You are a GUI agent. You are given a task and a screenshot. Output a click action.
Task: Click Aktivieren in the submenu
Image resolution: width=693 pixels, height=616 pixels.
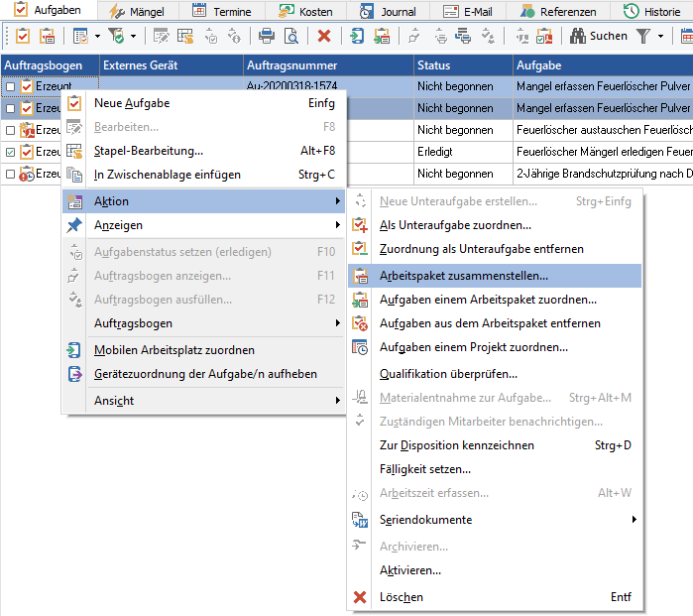(495, 570)
